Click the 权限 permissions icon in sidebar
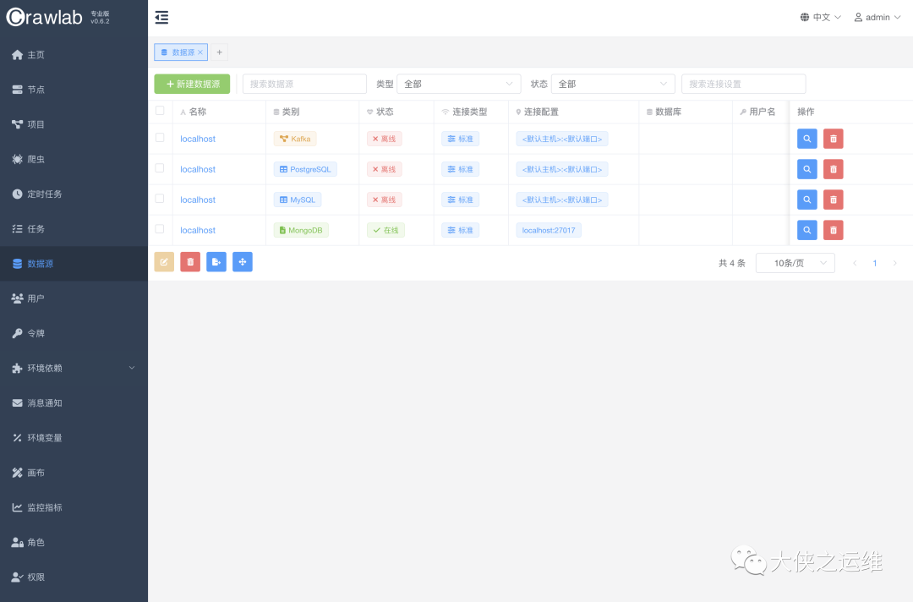 (x=18, y=577)
